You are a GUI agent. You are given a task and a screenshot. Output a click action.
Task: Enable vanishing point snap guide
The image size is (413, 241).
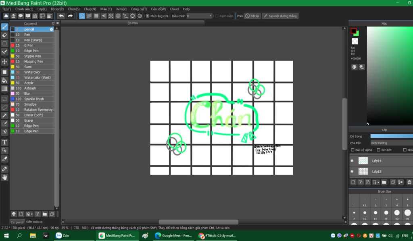point(104,16)
